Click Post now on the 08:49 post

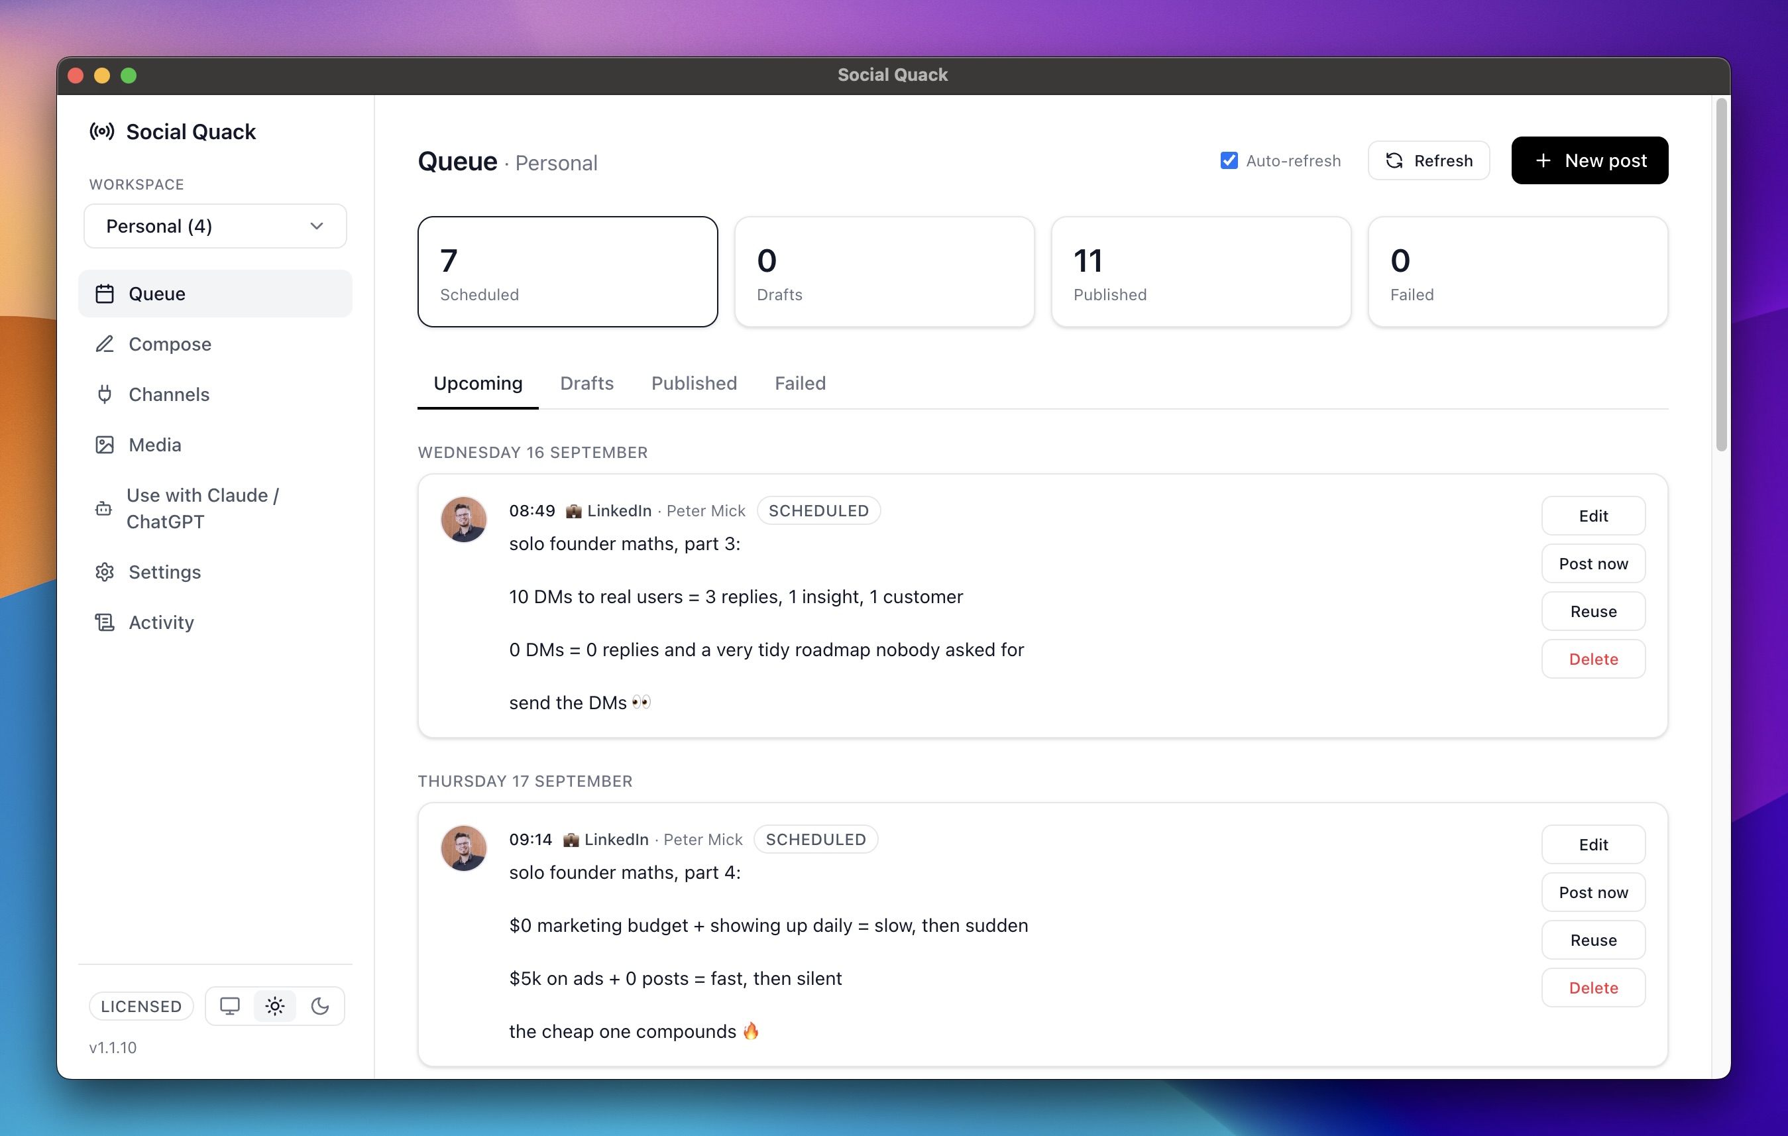(1592, 563)
